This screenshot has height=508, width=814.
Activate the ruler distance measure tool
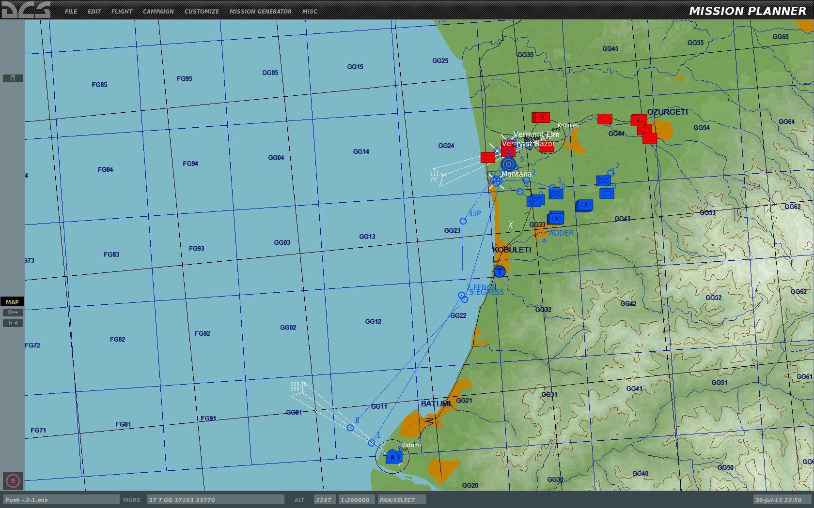coord(13,323)
